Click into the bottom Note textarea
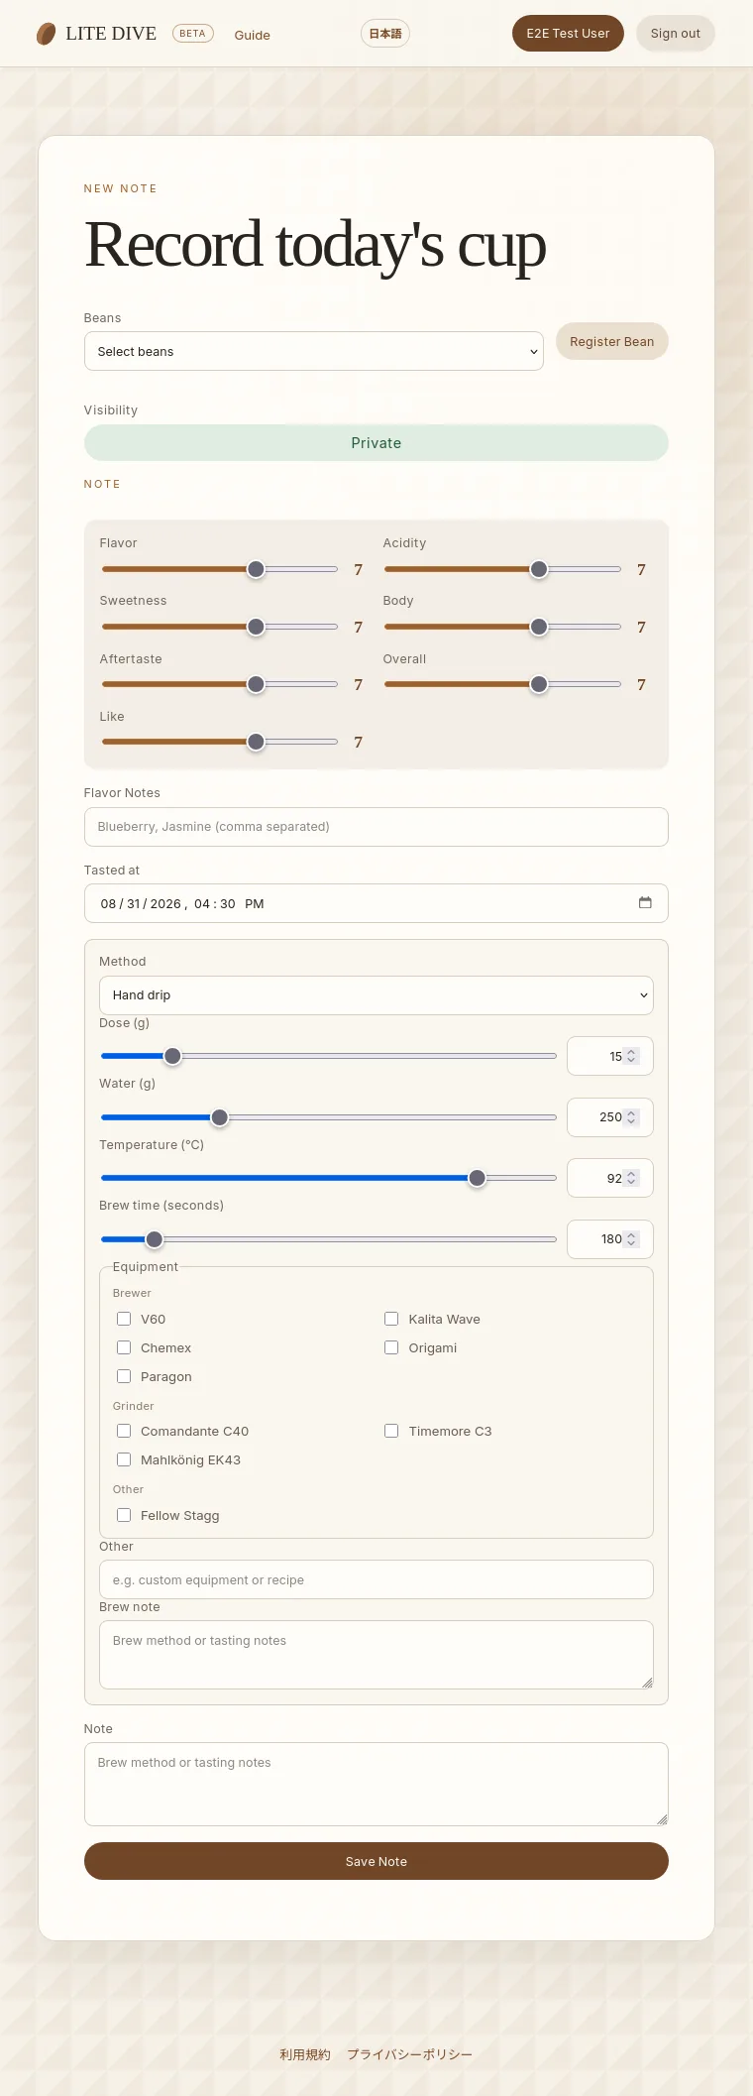Viewport: 753px width, 2096px height. point(376,1784)
